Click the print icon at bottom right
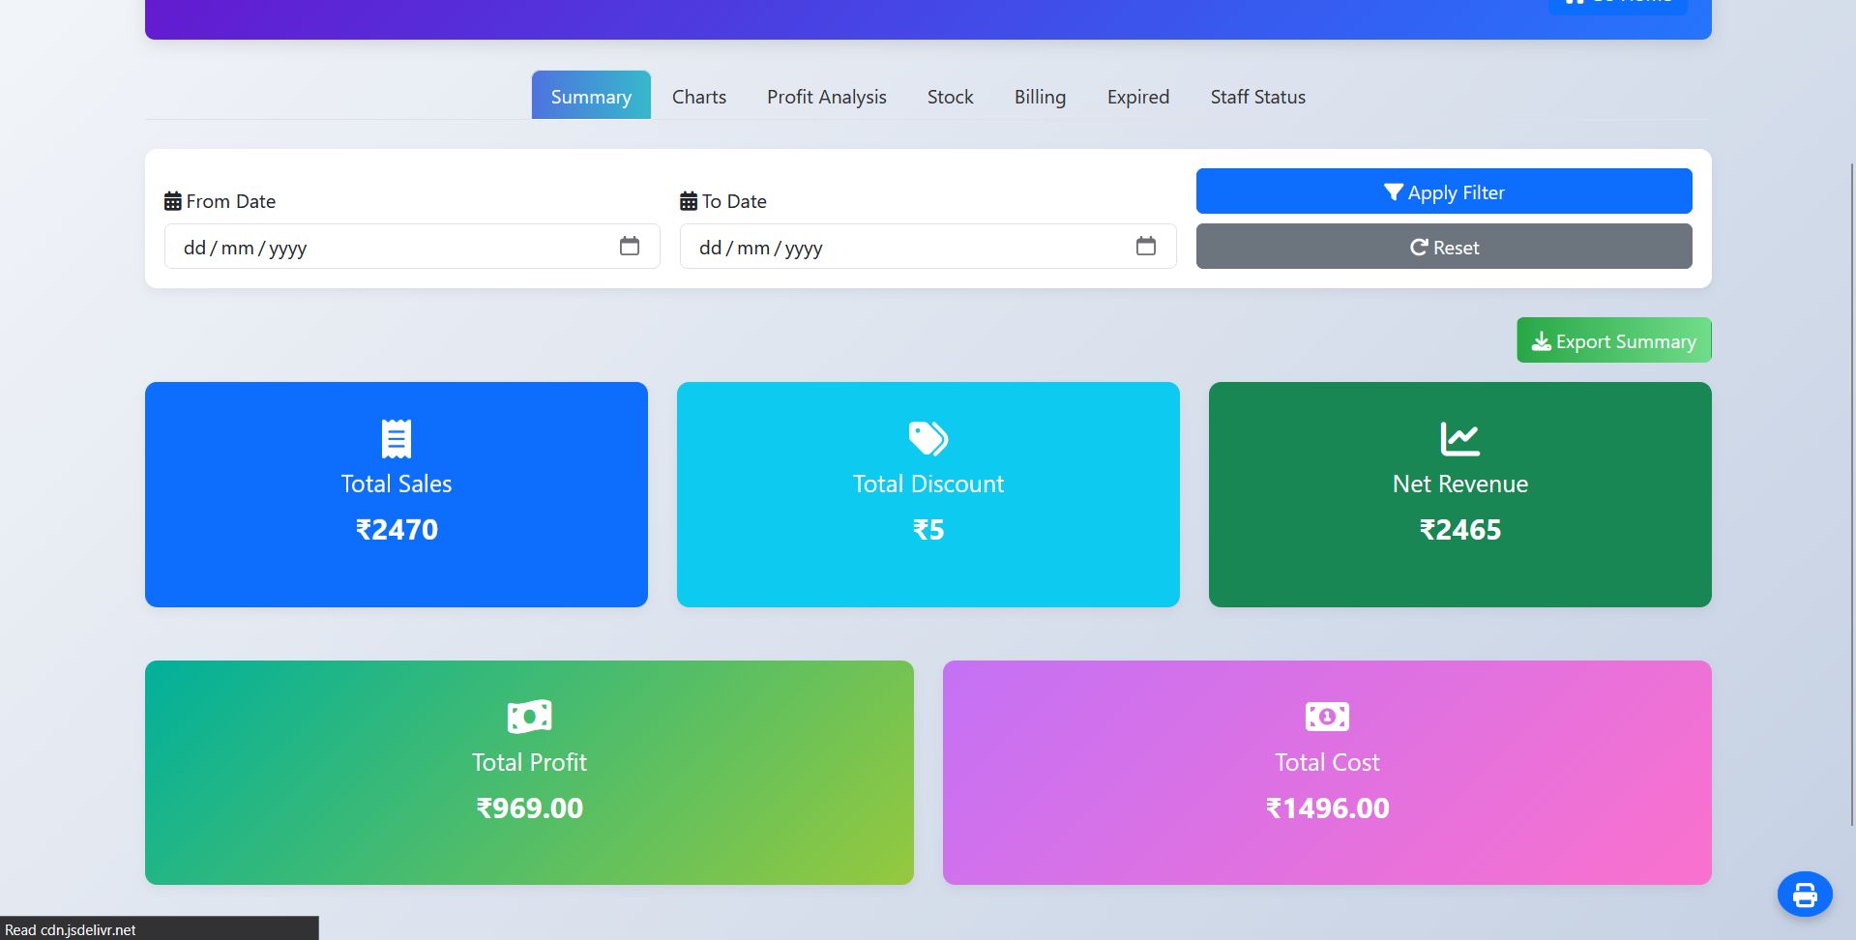1856x940 pixels. tap(1805, 894)
